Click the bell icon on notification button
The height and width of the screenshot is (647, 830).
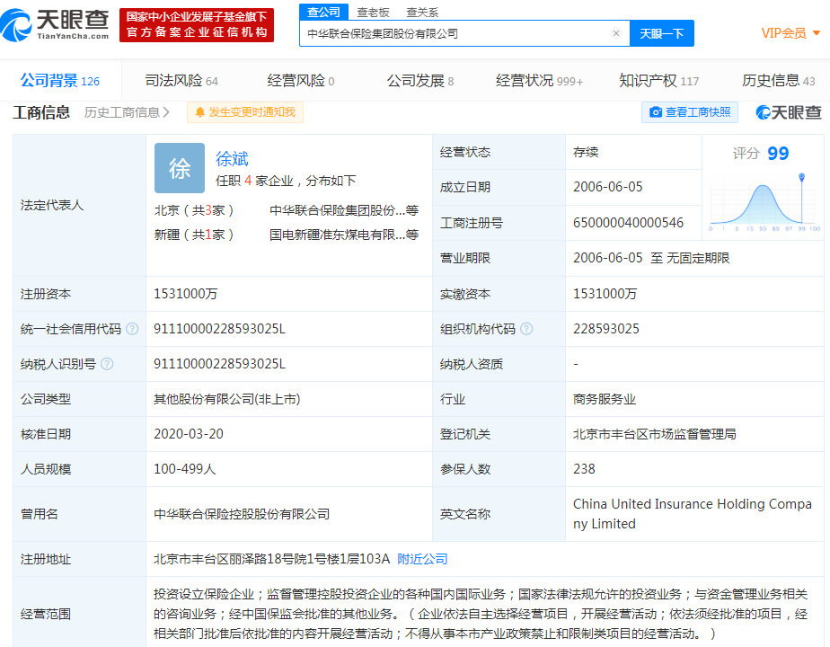click(200, 112)
